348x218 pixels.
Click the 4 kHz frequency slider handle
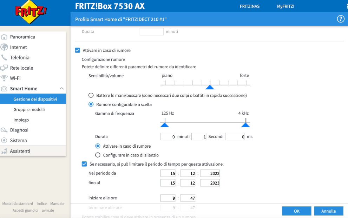245,125
